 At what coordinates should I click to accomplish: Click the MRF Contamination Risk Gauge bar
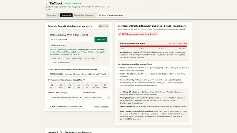point(153,46)
